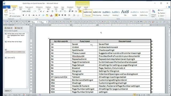
Task: Justify the paragraph text
Action: tap(65, 15)
